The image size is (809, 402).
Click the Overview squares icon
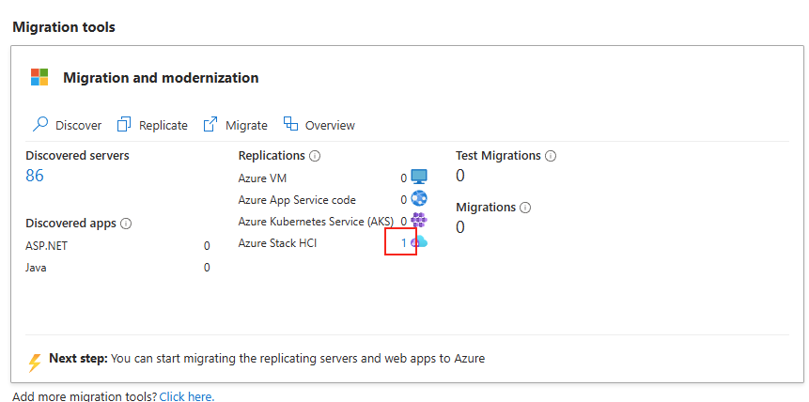coord(291,124)
